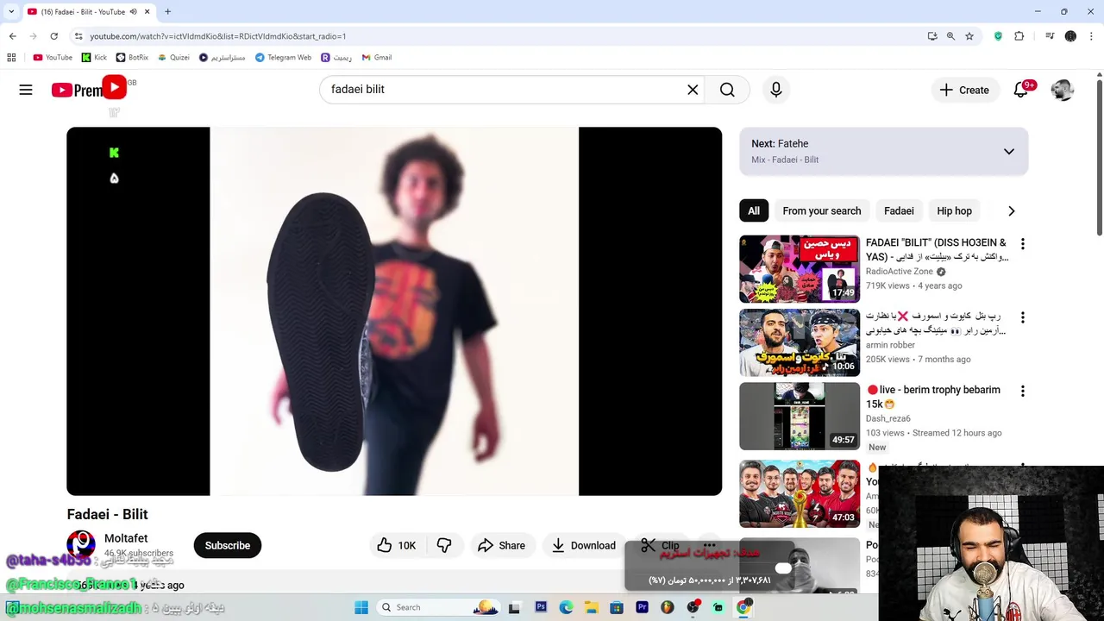Play rap battle thumbnail 10:06
The height and width of the screenshot is (621, 1104).
pyautogui.click(x=800, y=342)
